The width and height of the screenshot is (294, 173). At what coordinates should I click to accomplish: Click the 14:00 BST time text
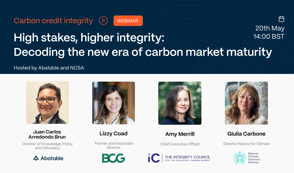(x=269, y=36)
